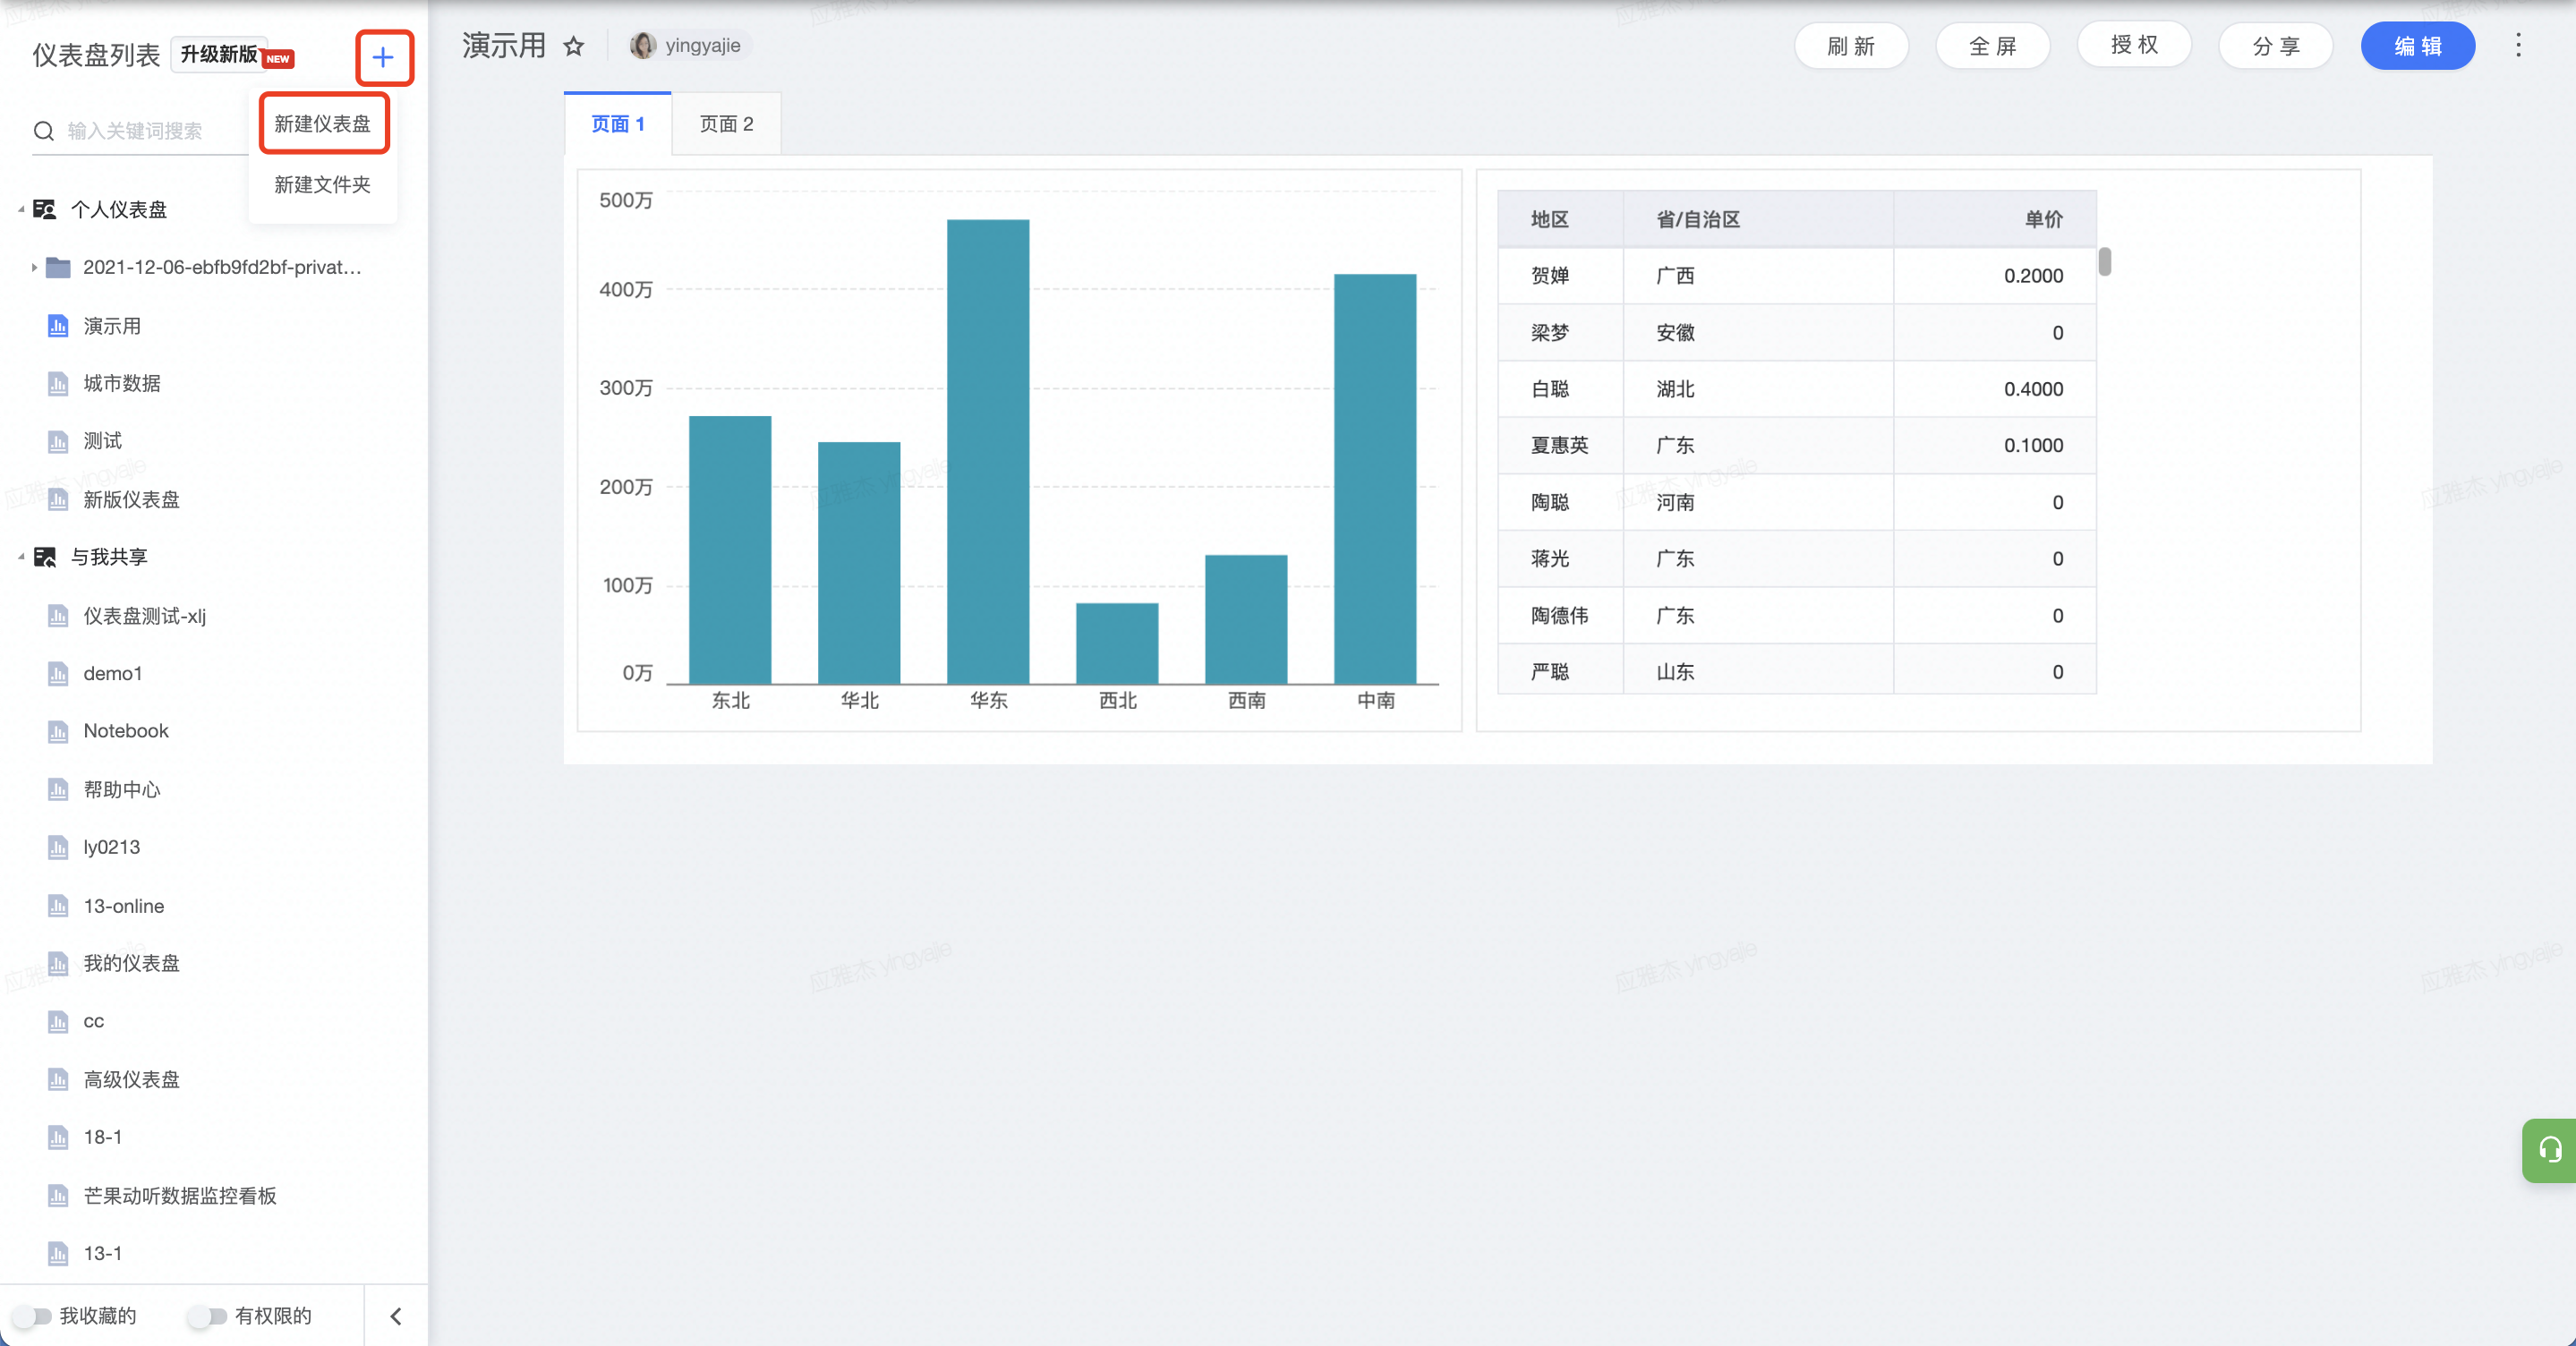Click the dashboard icon beside cc
The height and width of the screenshot is (1346, 2576).
(x=58, y=1021)
